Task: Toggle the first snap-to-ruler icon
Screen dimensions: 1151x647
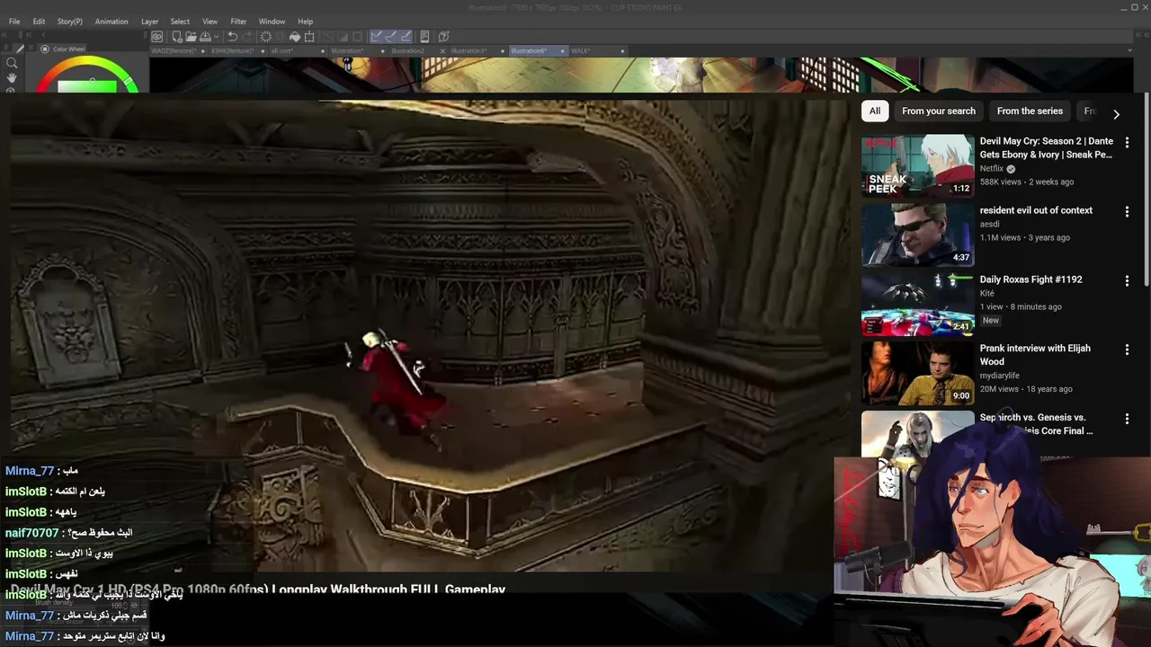Action: [377, 37]
